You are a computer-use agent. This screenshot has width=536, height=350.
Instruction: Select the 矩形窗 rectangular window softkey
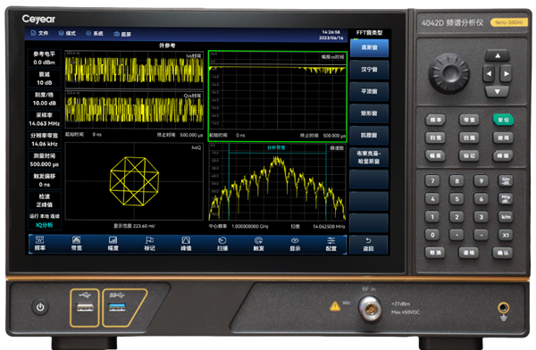369,113
